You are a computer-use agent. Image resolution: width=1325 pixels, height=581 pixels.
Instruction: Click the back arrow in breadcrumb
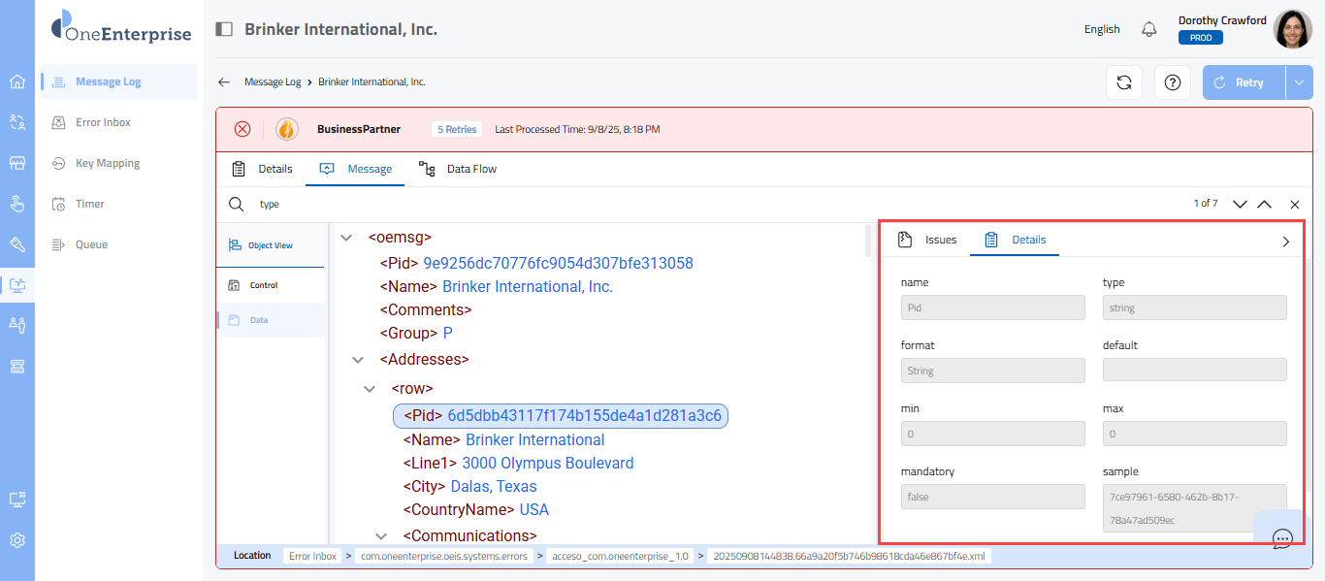[224, 82]
